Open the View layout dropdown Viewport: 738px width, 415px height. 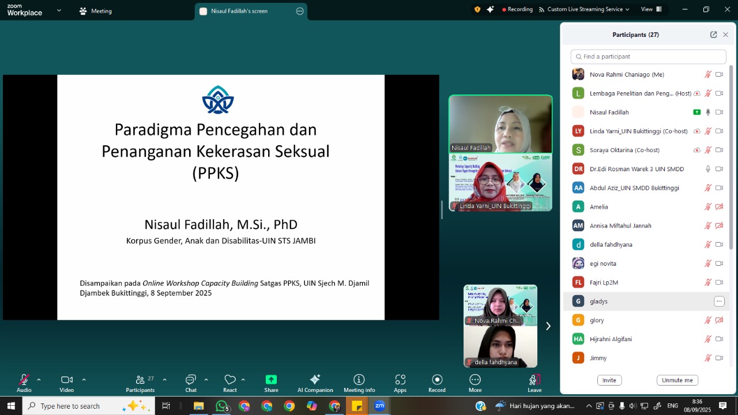click(x=651, y=9)
